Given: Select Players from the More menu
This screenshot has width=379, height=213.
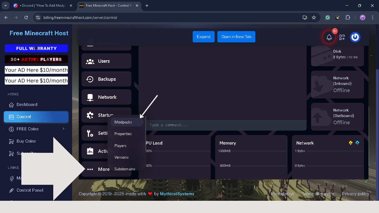Looking at the screenshot, I should click(120, 146).
